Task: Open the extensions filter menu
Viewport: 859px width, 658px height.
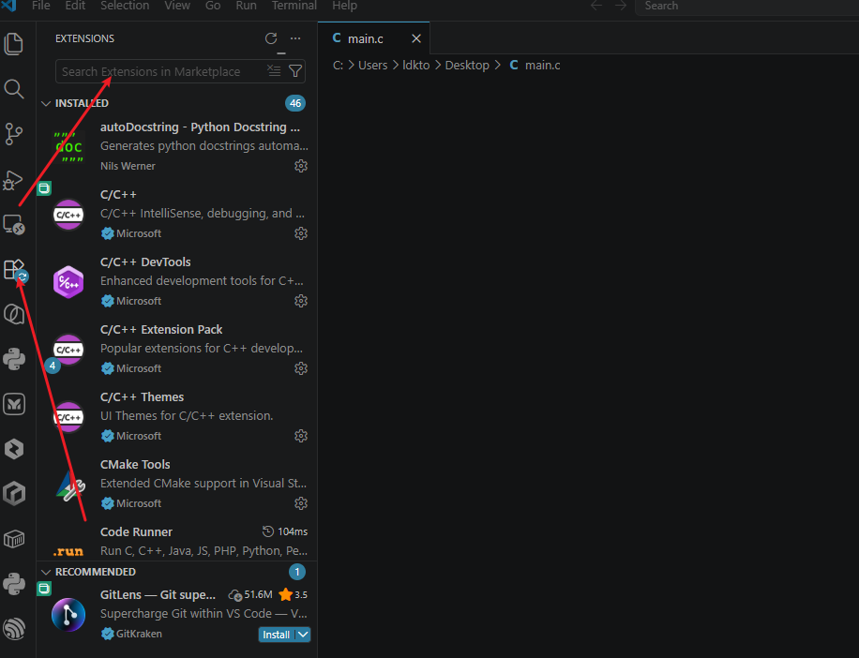Action: click(295, 71)
